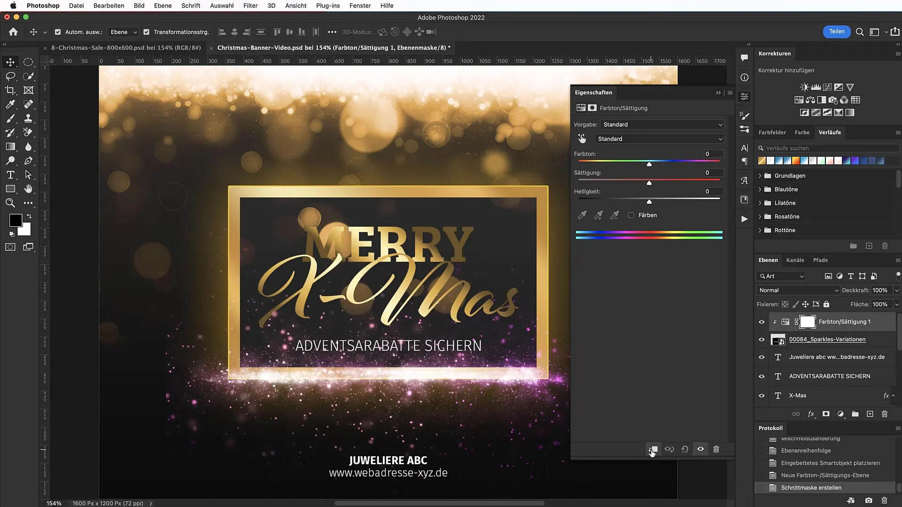Click the Farbton/Sättigung 1 layer mask thumbnail
The width and height of the screenshot is (902, 507).
807,322
